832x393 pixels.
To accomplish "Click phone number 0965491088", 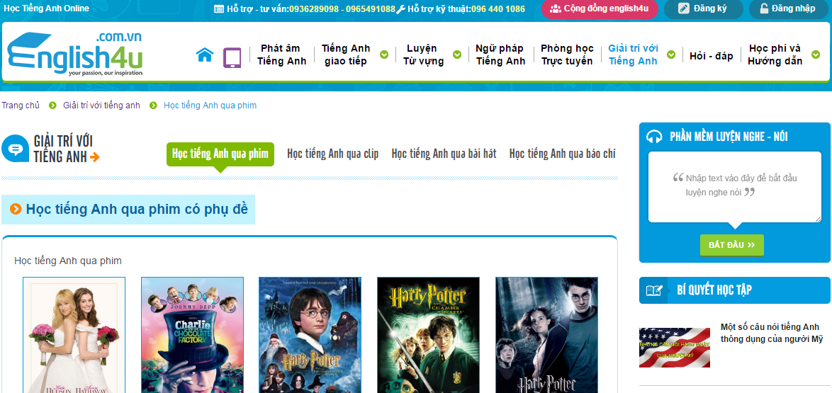I will (371, 9).
